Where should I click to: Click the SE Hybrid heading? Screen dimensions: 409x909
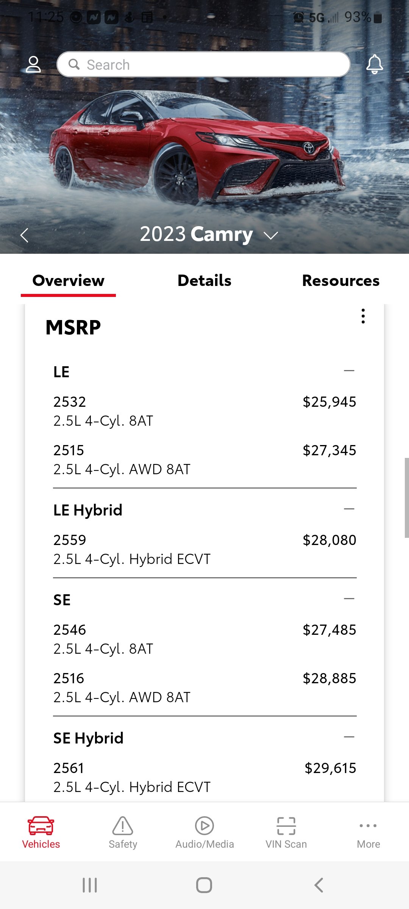[88, 738]
